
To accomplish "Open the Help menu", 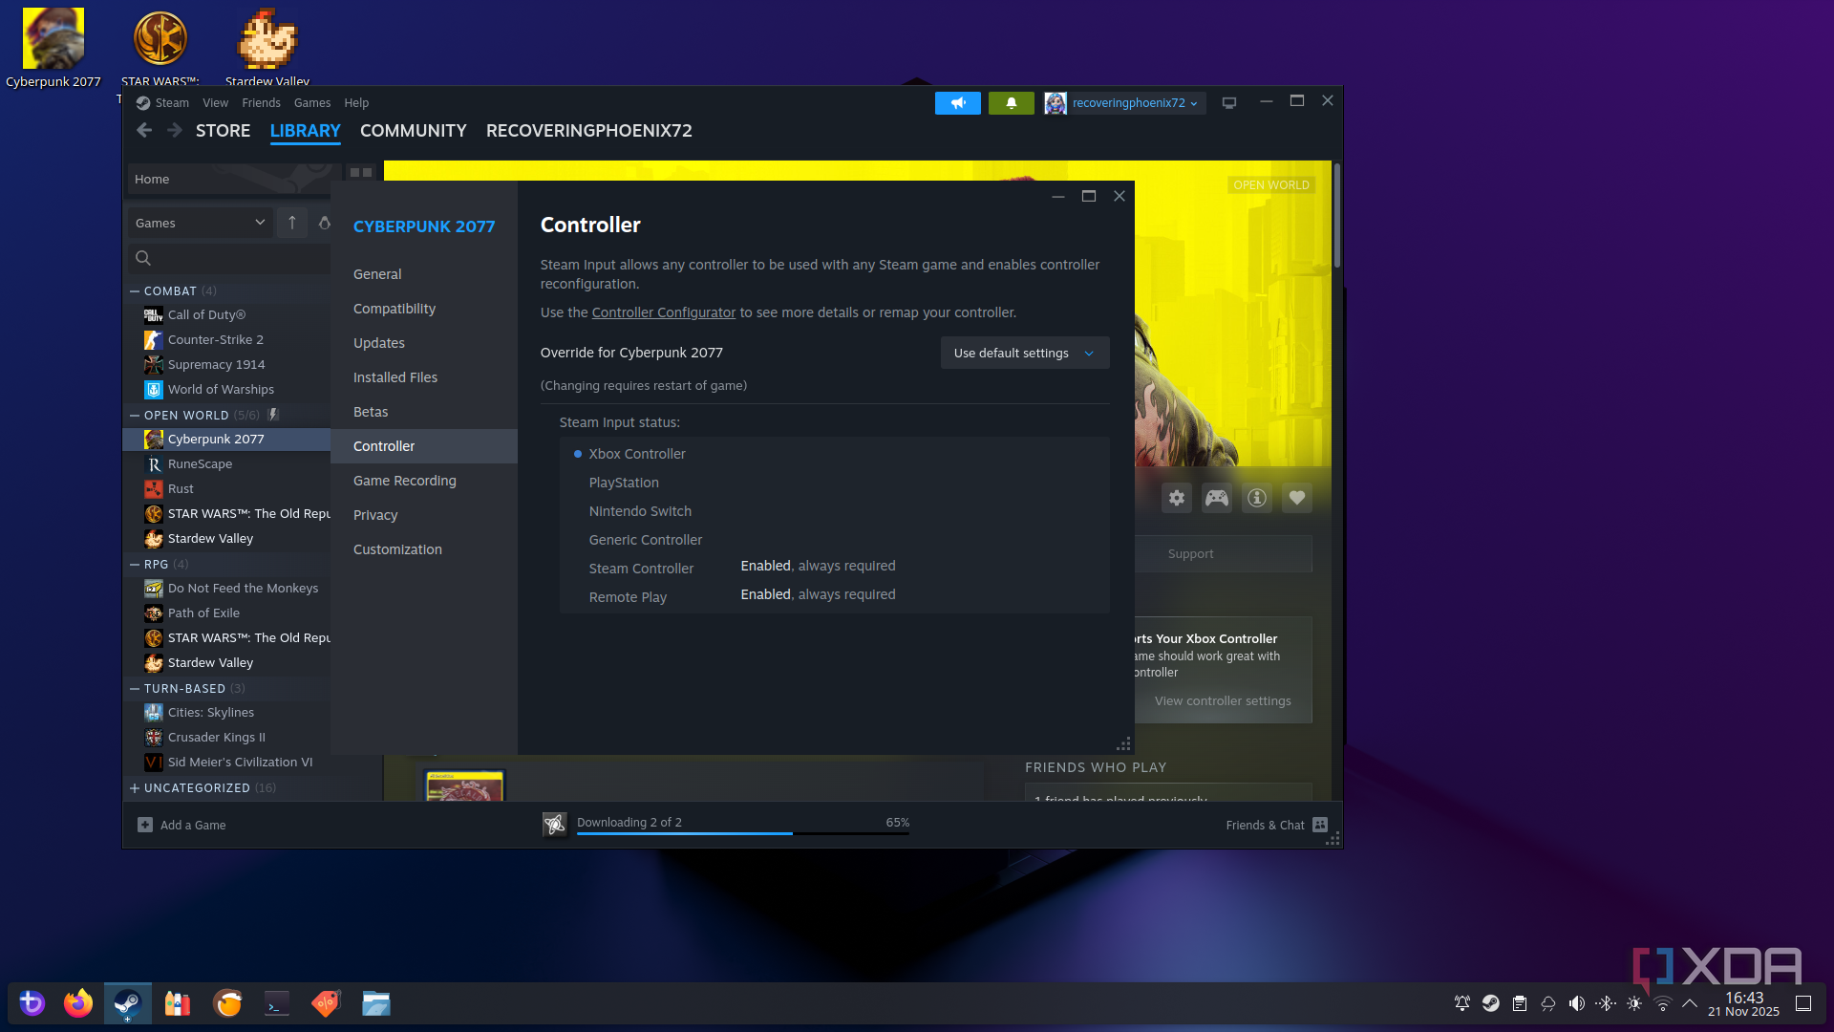I will pyautogui.click(x=356, y=103).
